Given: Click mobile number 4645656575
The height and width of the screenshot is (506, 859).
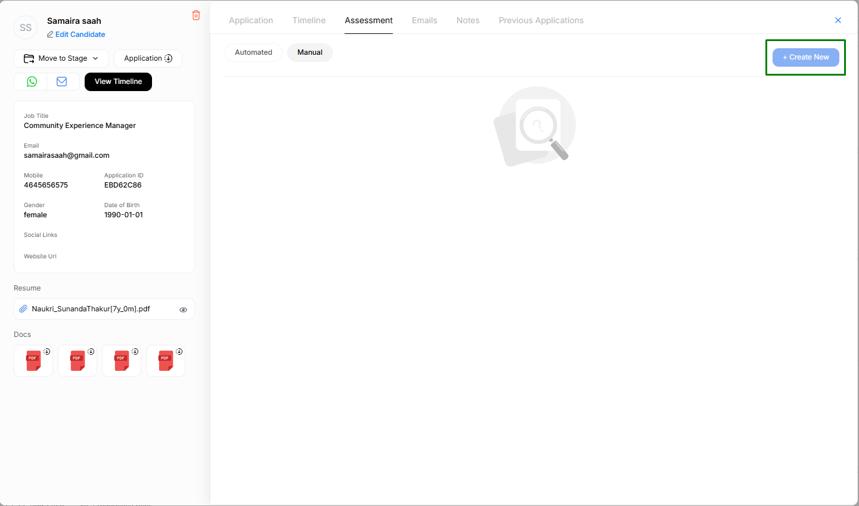Looking at the screenshot, I should 46,185.
